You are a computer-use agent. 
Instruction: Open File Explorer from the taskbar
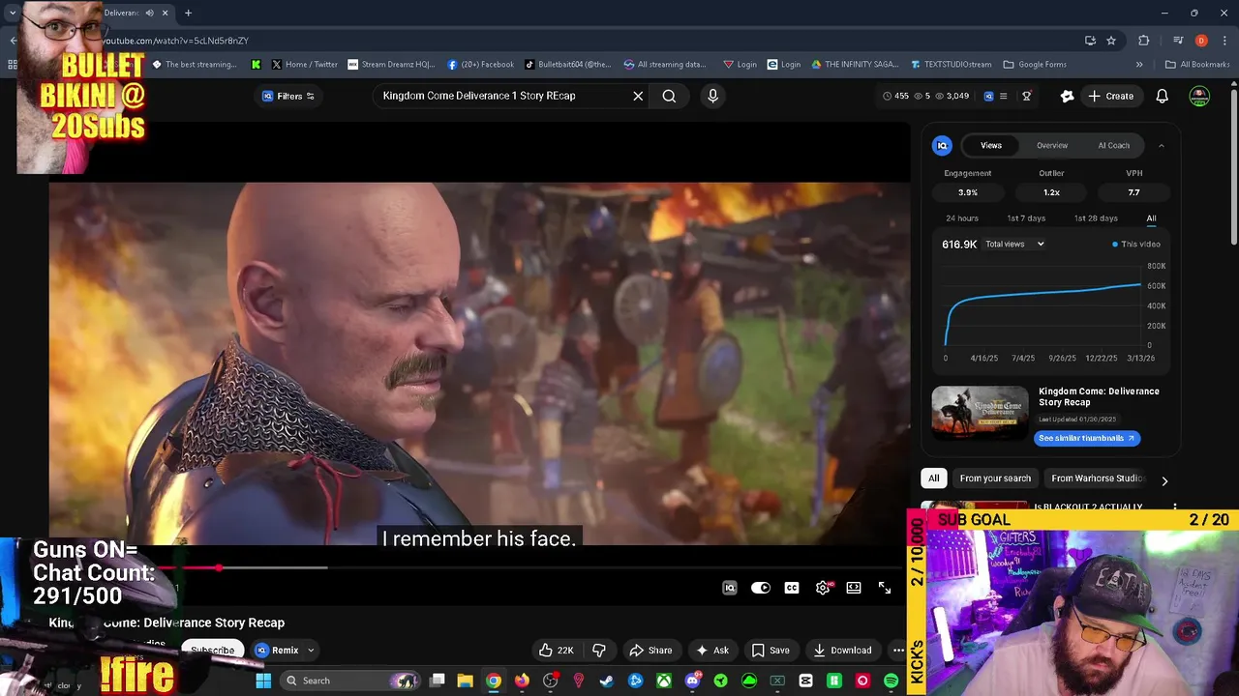click(465, 681)
